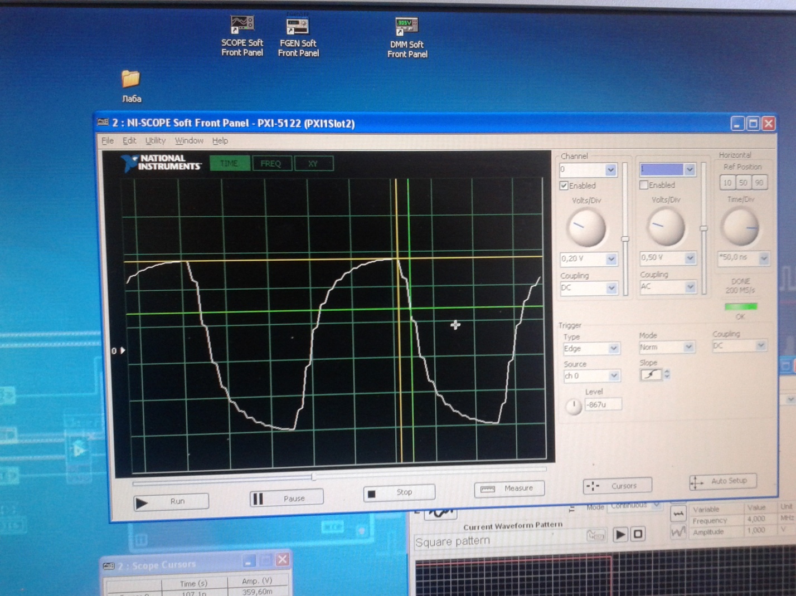Open the 0,50 V Volts/Div dropdown
Viewport: 796px width, 596px height.
(x=690, y=258)
